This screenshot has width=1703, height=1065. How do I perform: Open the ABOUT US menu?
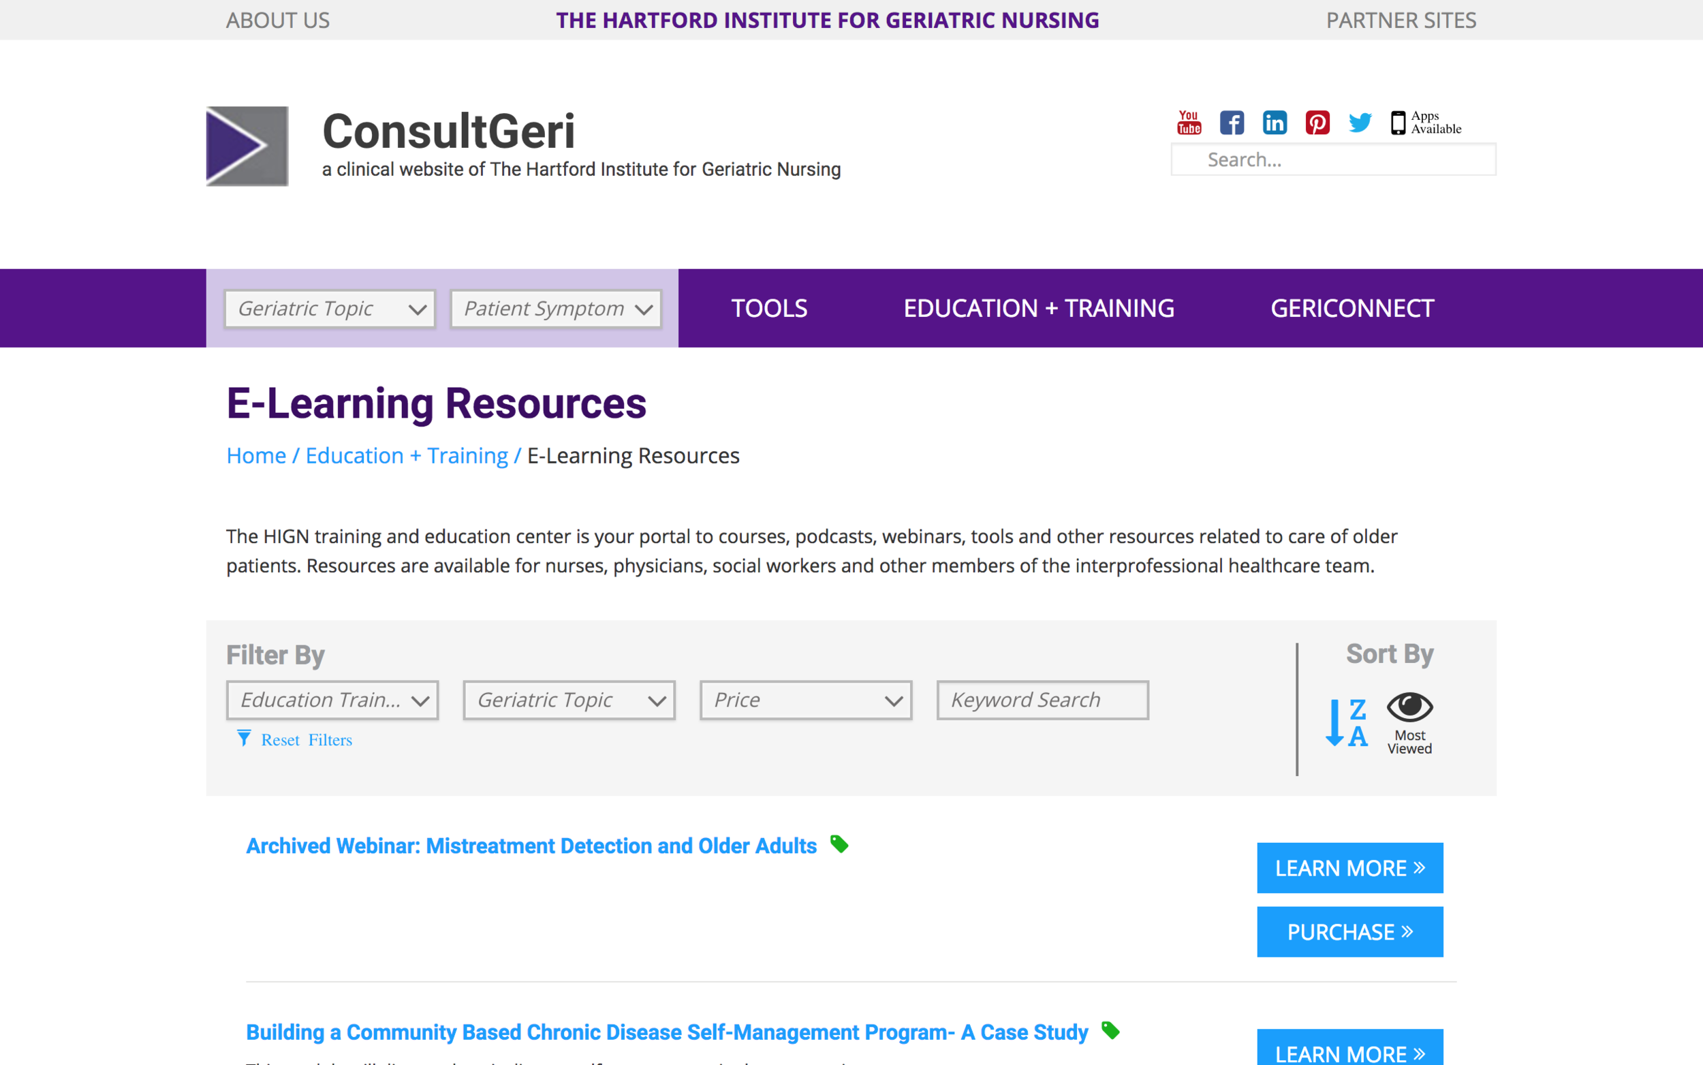[278, 20]
